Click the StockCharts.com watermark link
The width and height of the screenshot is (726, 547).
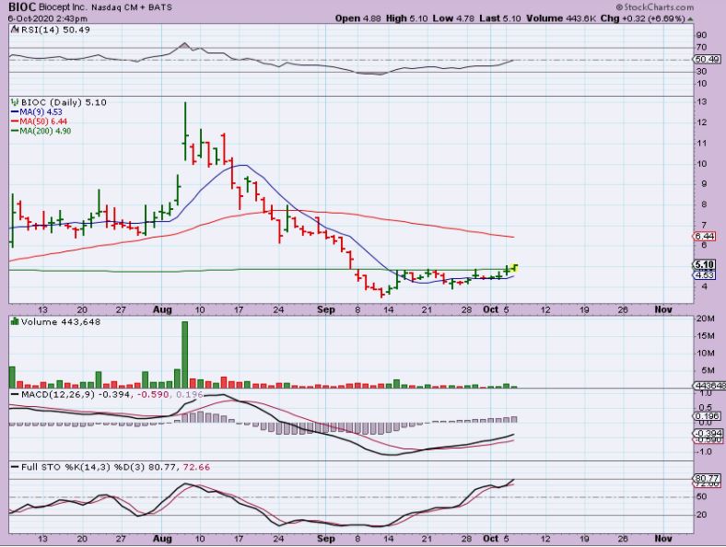[x=686, y=6]
